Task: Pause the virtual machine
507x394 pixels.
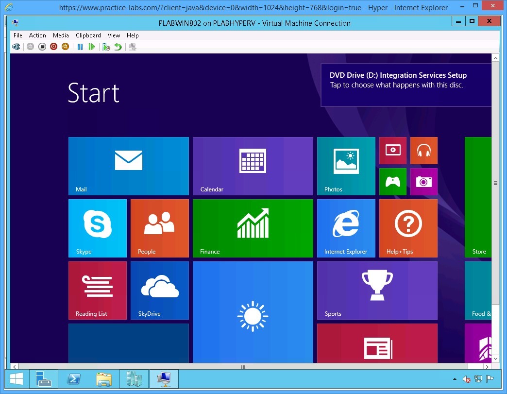Action: 80,47
